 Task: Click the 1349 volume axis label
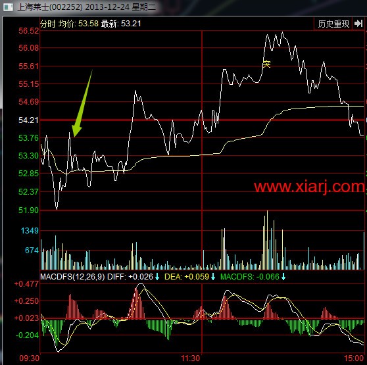30,231
